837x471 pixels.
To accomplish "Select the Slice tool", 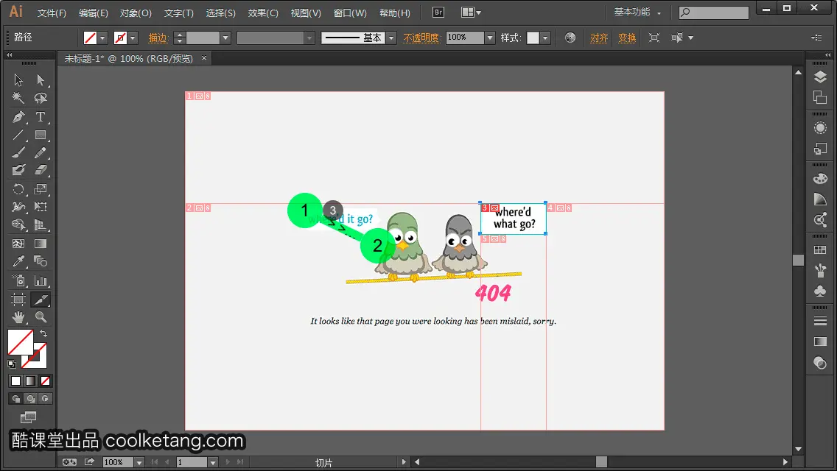I will (41, 300).
